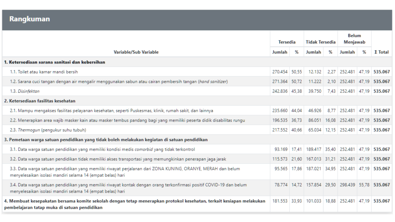Click Tersedia jumlah value 217.552
This screenshot has height=222, width=395.
click(x=280, y=130)
